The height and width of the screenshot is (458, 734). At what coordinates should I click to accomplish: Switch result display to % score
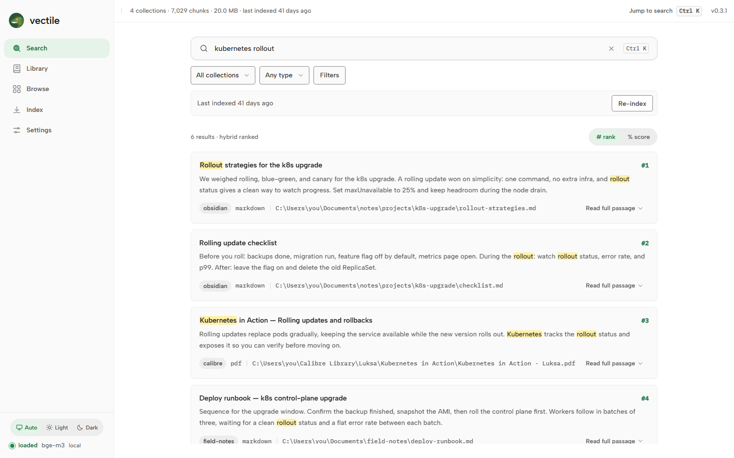coord(639,137)
